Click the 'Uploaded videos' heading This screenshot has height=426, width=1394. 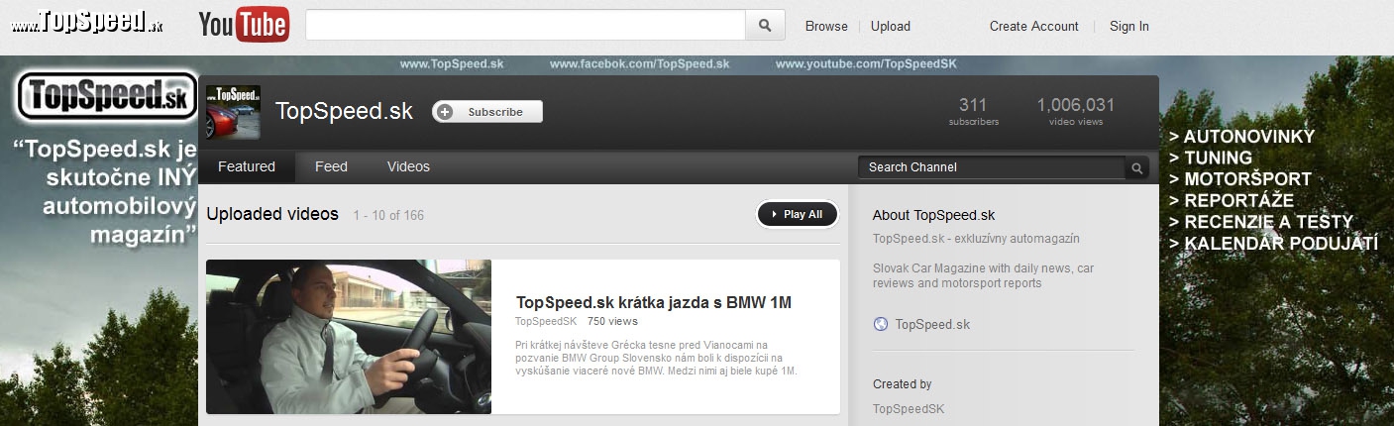[x=272, y=214]
